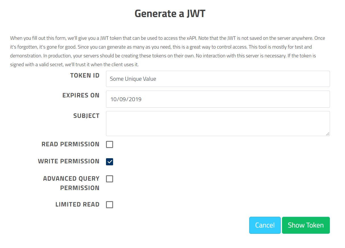Click the TOKEN ID label

(x=85, y=75)
